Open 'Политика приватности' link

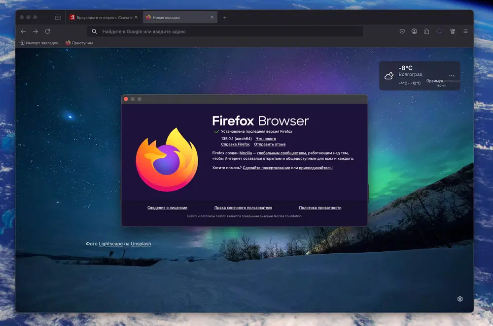pos(320,207)
